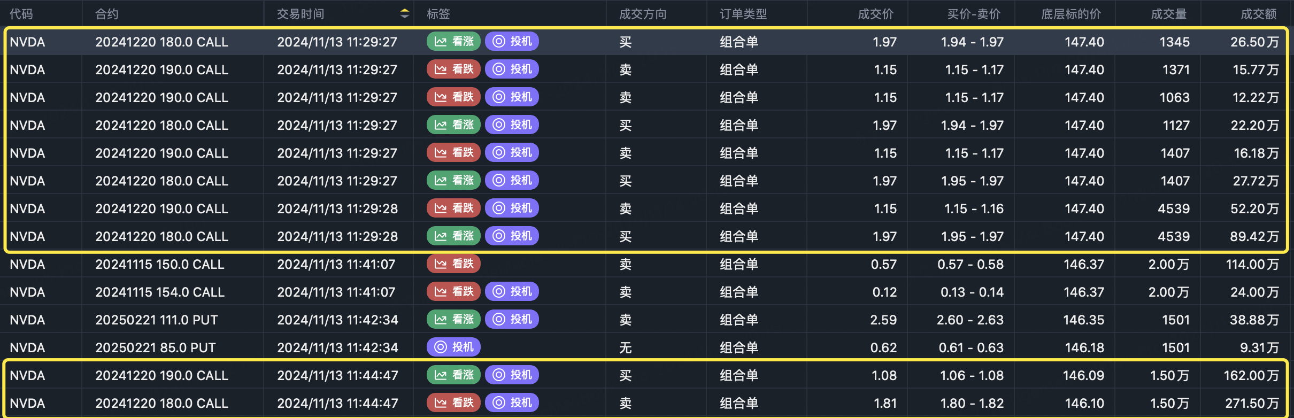Select the 投机 tag in the 27.72万 row

click(x=512, y=181)
